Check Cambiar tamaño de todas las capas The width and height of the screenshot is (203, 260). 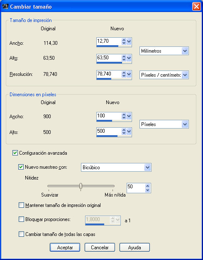pyautogui.click(x=21, y=234)
